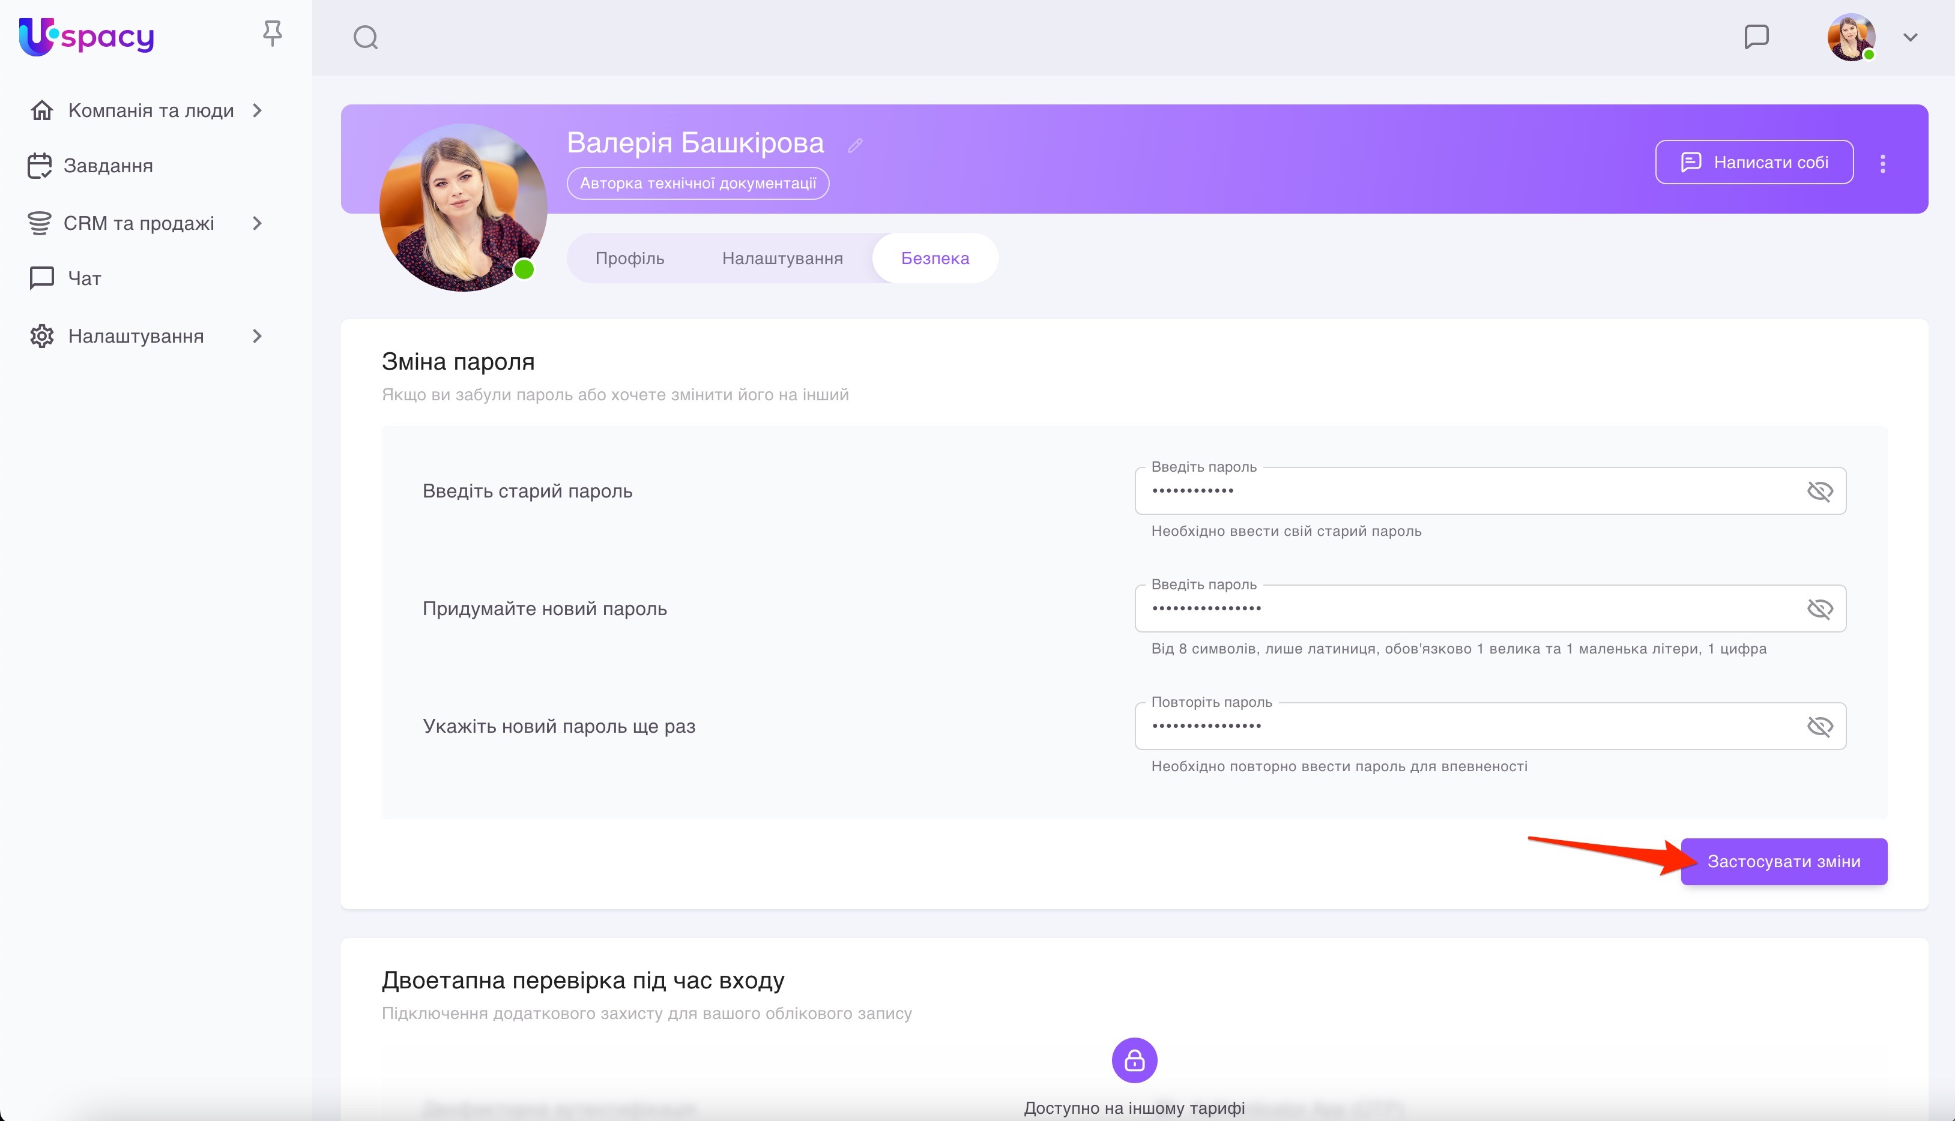
Task: Click the Uspacy logo
Action: click(x=86, y=36)
